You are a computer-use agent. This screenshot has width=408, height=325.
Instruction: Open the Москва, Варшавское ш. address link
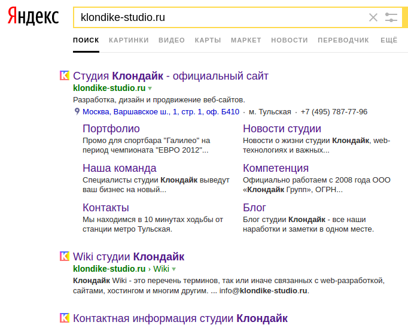point(161,111)
